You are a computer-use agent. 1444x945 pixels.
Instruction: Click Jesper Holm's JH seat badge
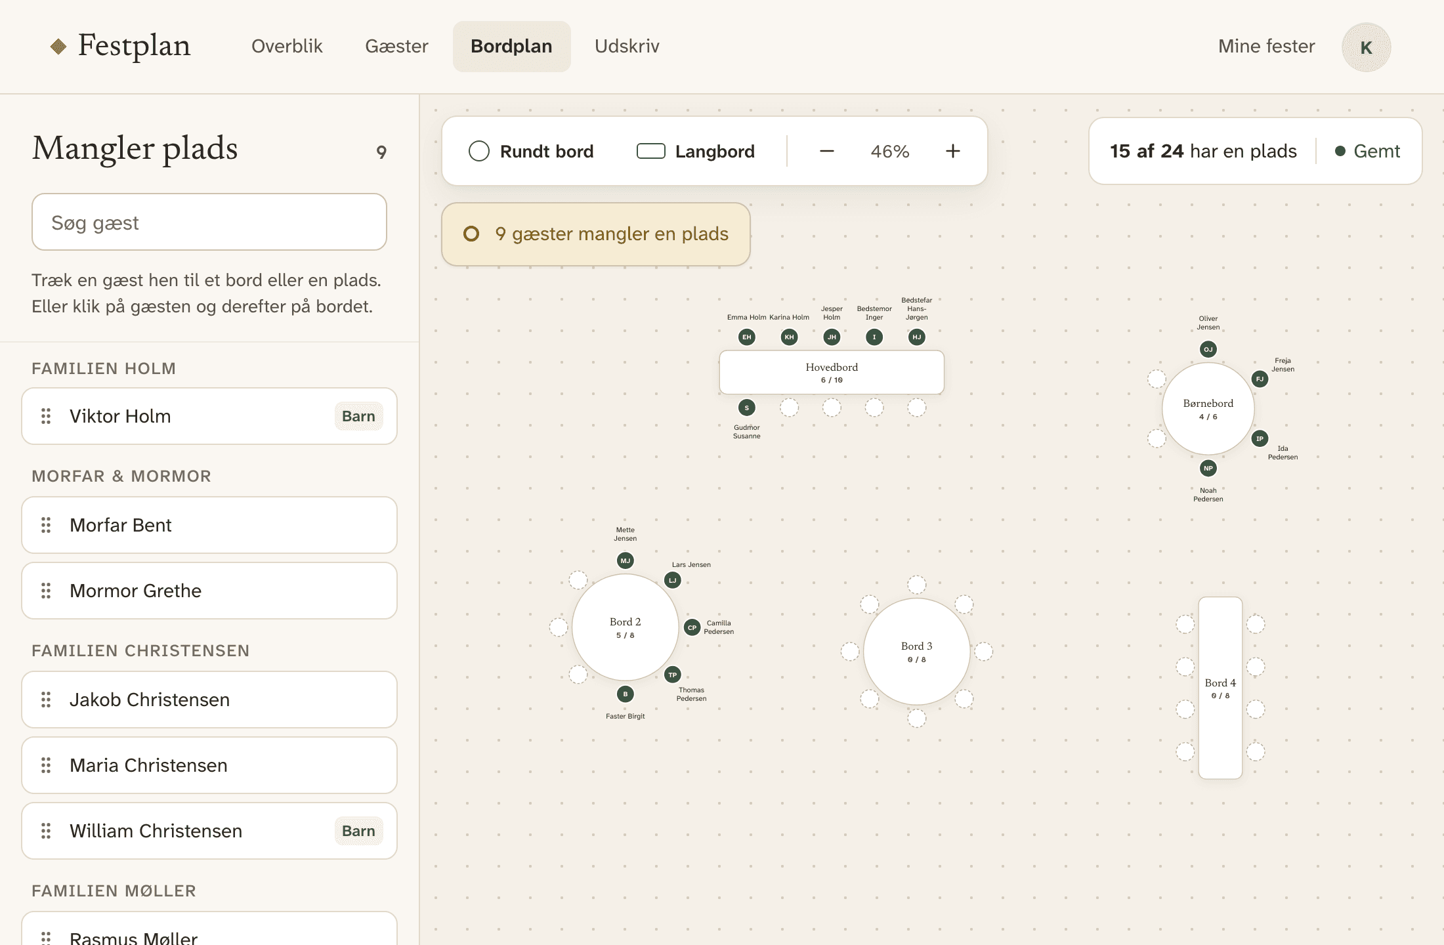click(832, 337)
